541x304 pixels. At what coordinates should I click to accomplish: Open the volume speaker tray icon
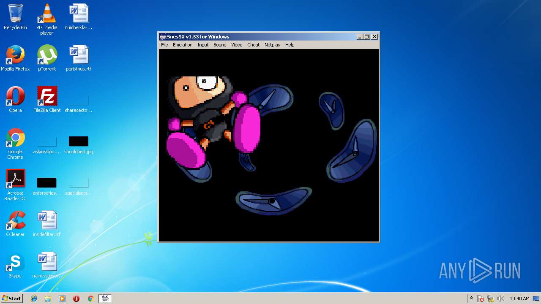(x=501, y=299)
